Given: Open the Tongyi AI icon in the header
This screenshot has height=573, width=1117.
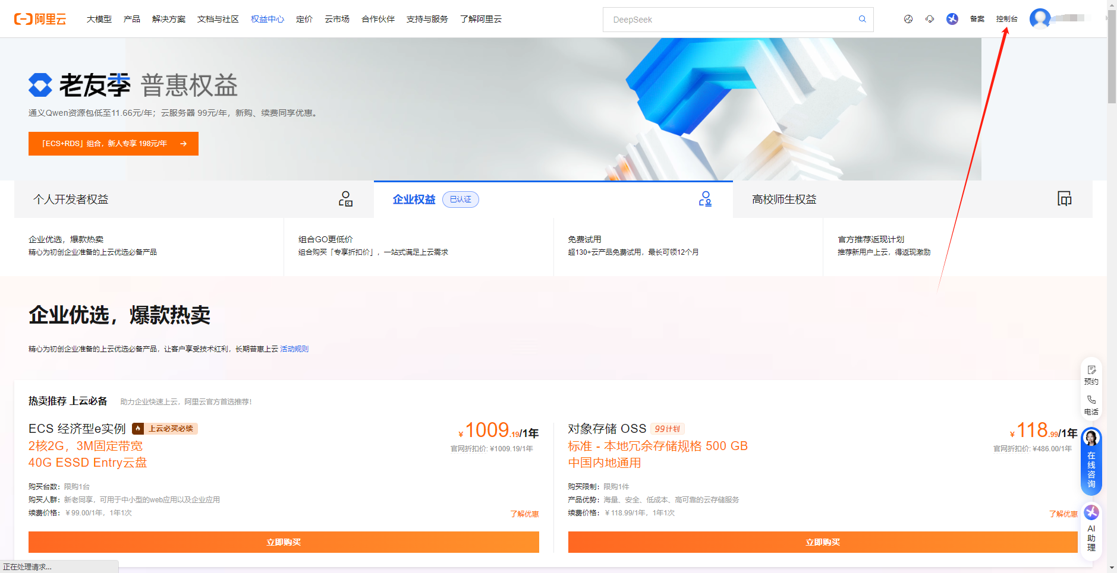Looking at the screenshot, I should pos(952,19).
